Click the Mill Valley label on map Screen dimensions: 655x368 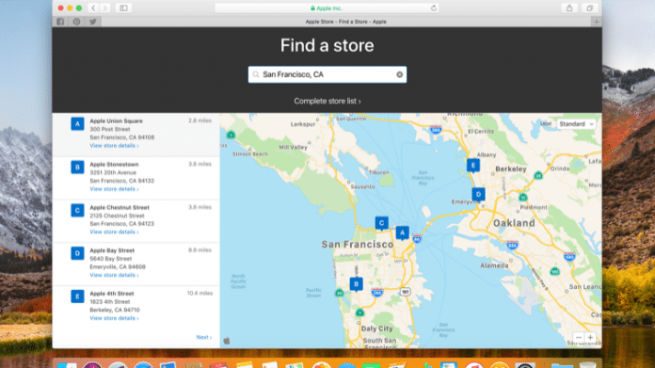tap(293, 148)
